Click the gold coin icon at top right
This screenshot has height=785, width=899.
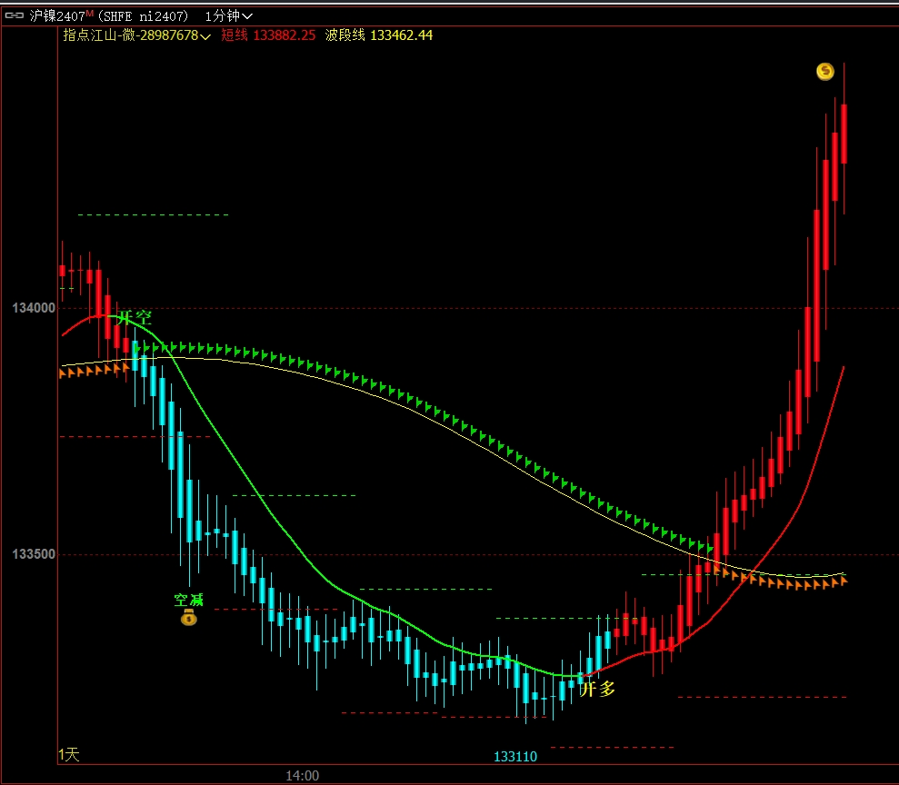(x=824, y=71)
